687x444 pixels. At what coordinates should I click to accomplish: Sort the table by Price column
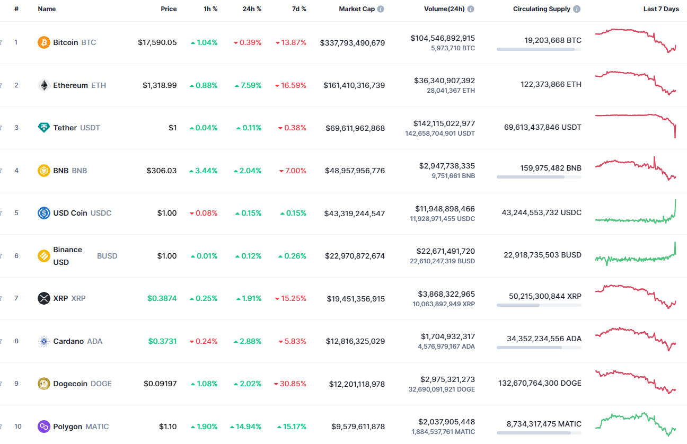coord(169,8)
